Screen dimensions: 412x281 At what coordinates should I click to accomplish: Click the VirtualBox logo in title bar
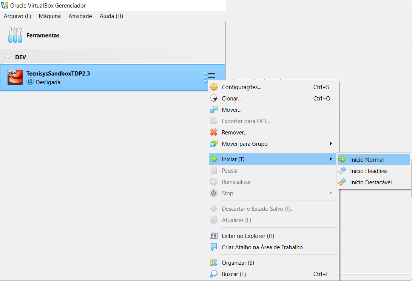pyautogui.click(x=5, y=5)
